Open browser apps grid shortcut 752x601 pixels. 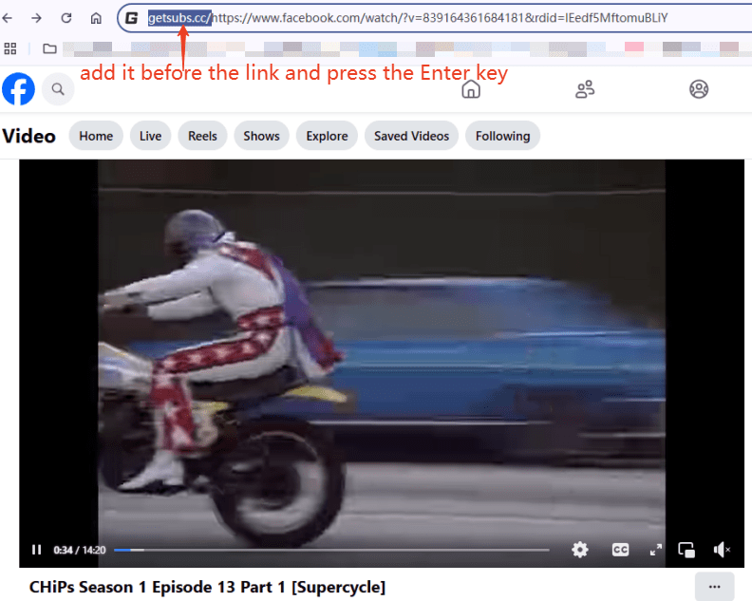tap(10, 48)
